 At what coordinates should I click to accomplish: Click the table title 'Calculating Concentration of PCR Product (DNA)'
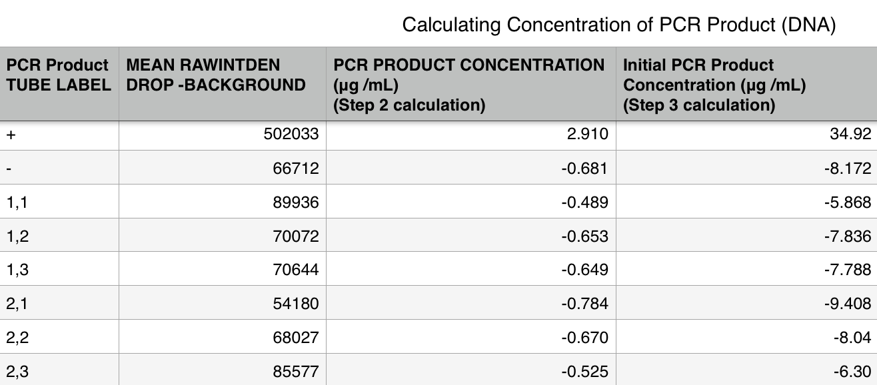coord(618,25)
